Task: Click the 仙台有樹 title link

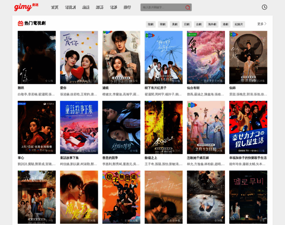Action: click(x=193, y=88)
